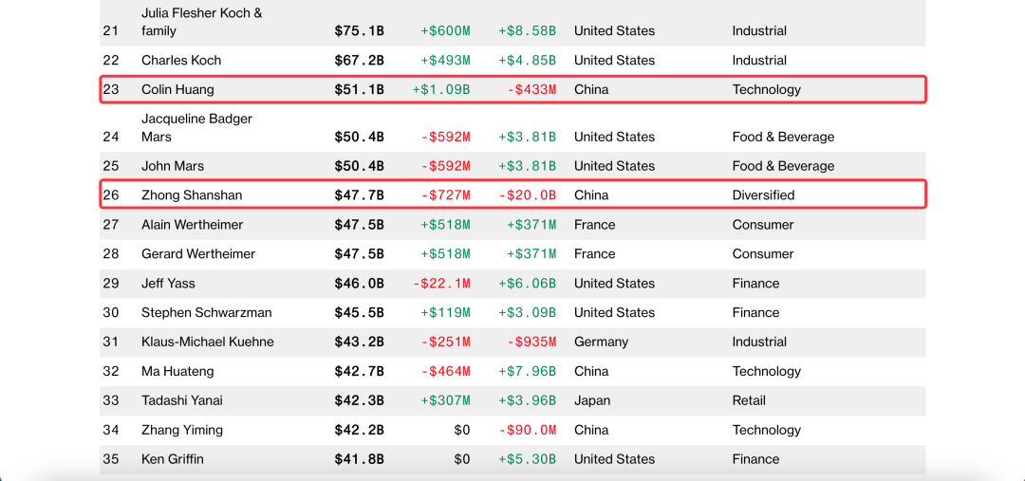Open Colin Huang's profile
Screen dimensions: 1025x481
pyautogui.click(x=177, y=89)
